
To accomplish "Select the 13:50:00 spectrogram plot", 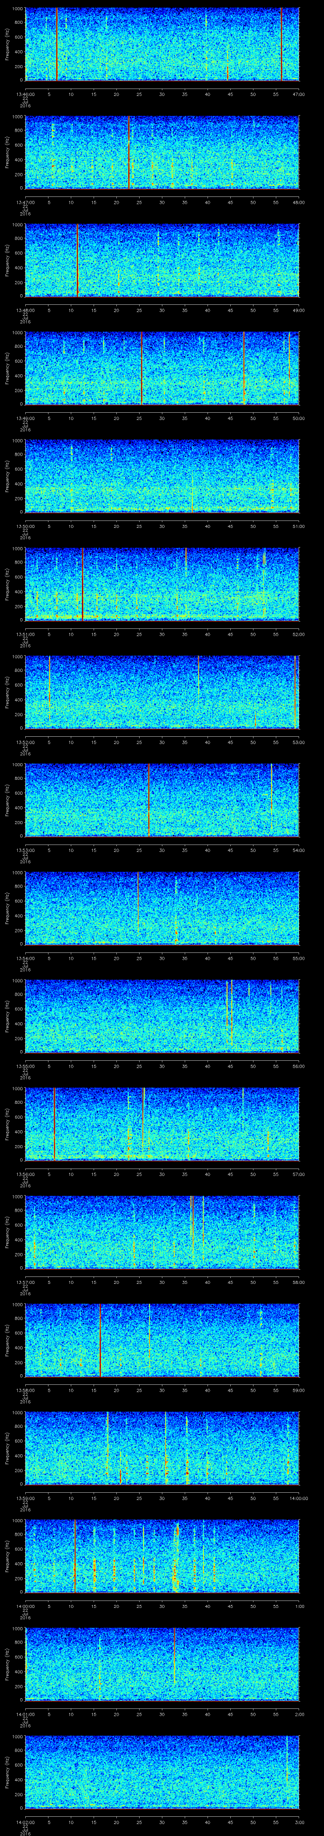I will point(162,476).
